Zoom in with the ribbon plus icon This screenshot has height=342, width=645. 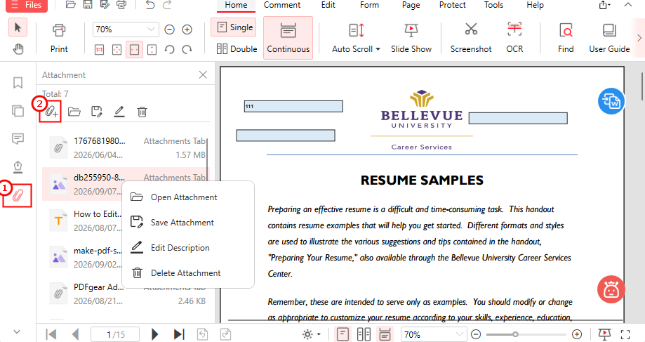tap(187, 29)
